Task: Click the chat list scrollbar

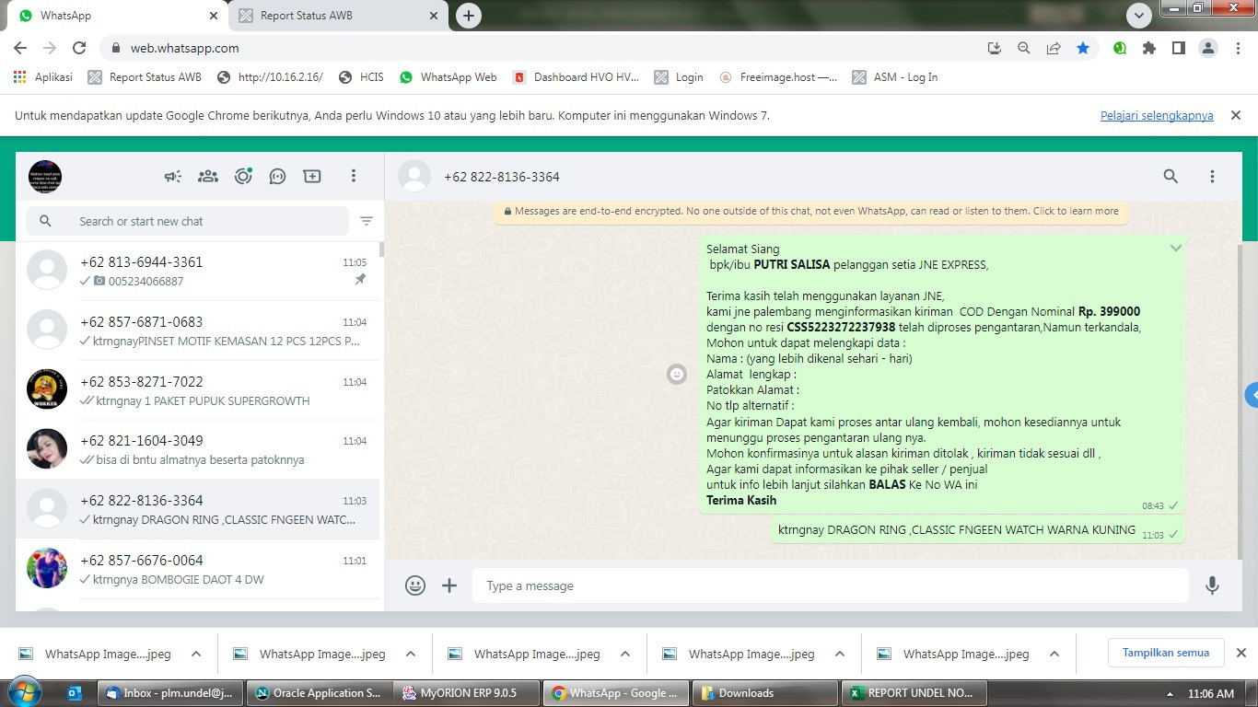Action: (x=381, y=249)
